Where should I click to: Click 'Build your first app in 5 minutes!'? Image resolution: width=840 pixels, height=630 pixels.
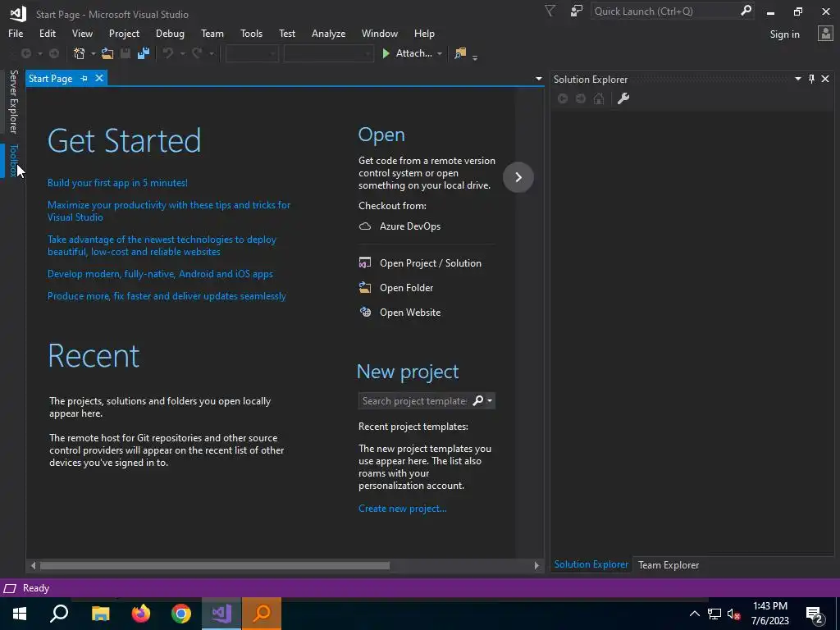tap(117, 183)
